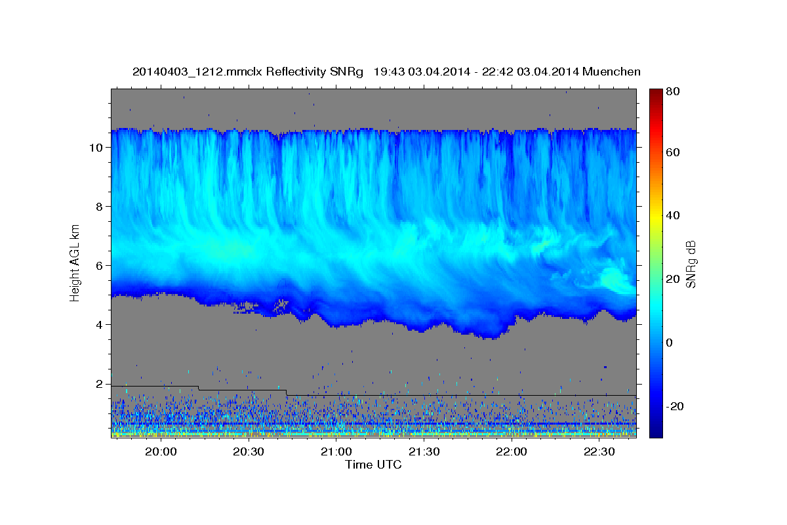Click the height tick label 2
This screenshot has width=787, height=525.
(x=100, y=384)
